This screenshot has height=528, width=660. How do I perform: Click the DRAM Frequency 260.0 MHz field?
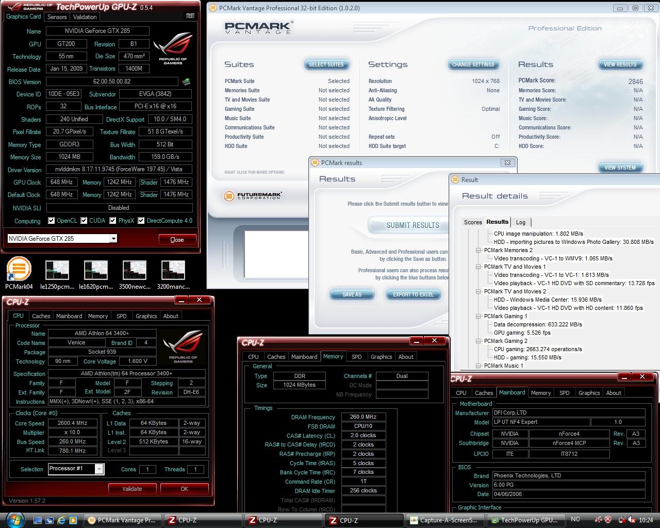[363, 417]
